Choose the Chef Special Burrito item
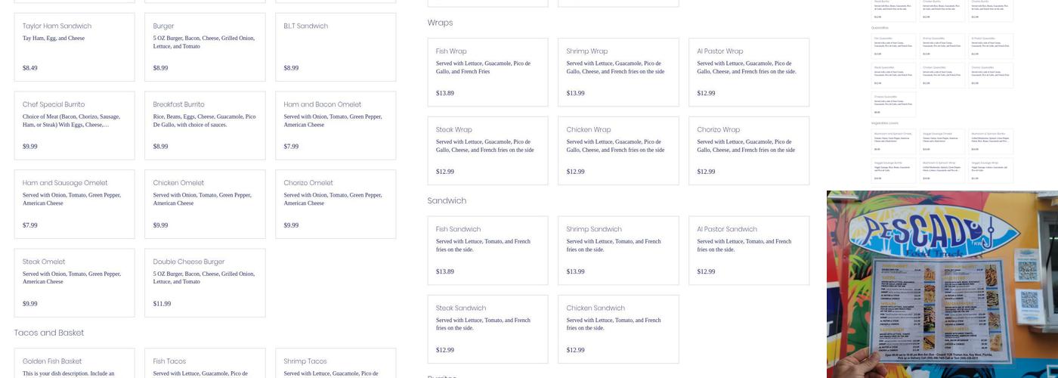This screenshot has width=1058, height=378. coord(74,125)
